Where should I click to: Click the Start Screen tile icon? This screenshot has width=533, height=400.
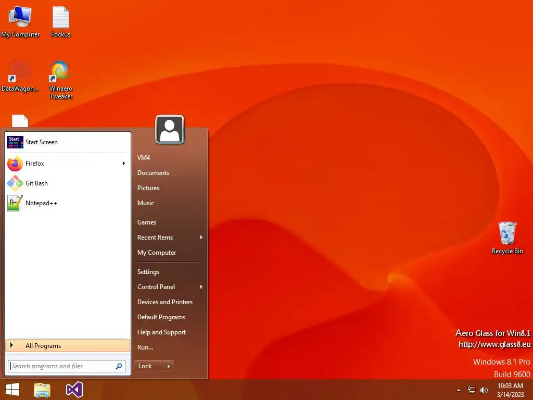point(15,142)
